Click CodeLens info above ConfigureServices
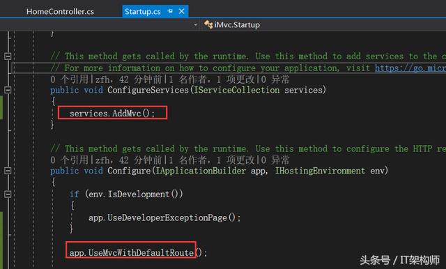Viewport: 446px width, 269px height. coord(170,79)
